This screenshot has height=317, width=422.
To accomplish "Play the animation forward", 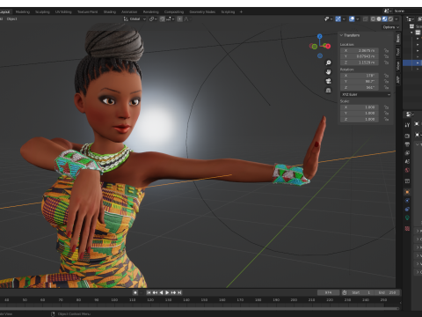I will click(x=167, y=292).
